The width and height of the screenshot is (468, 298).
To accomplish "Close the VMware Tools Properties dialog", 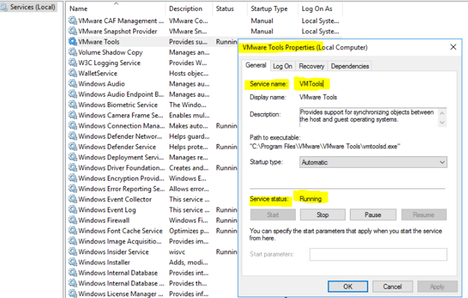I will 453,47.
